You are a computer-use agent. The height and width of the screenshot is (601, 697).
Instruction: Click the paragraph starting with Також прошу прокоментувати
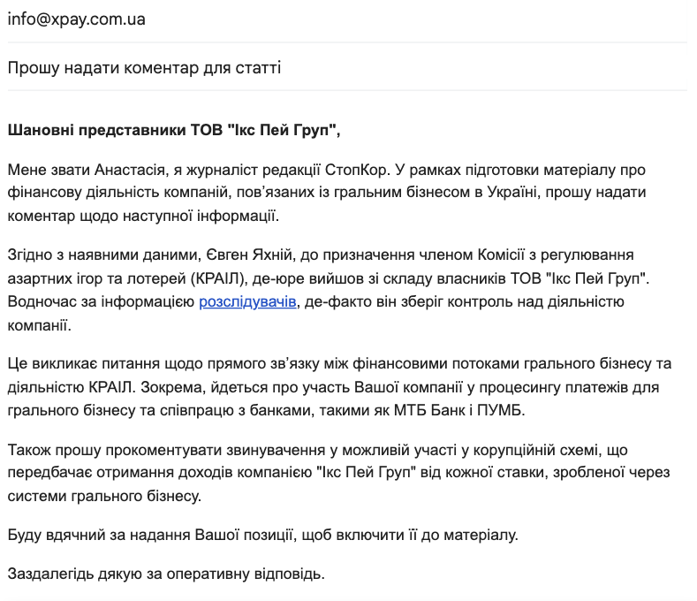pyautogui.click(x=336, y=473)
